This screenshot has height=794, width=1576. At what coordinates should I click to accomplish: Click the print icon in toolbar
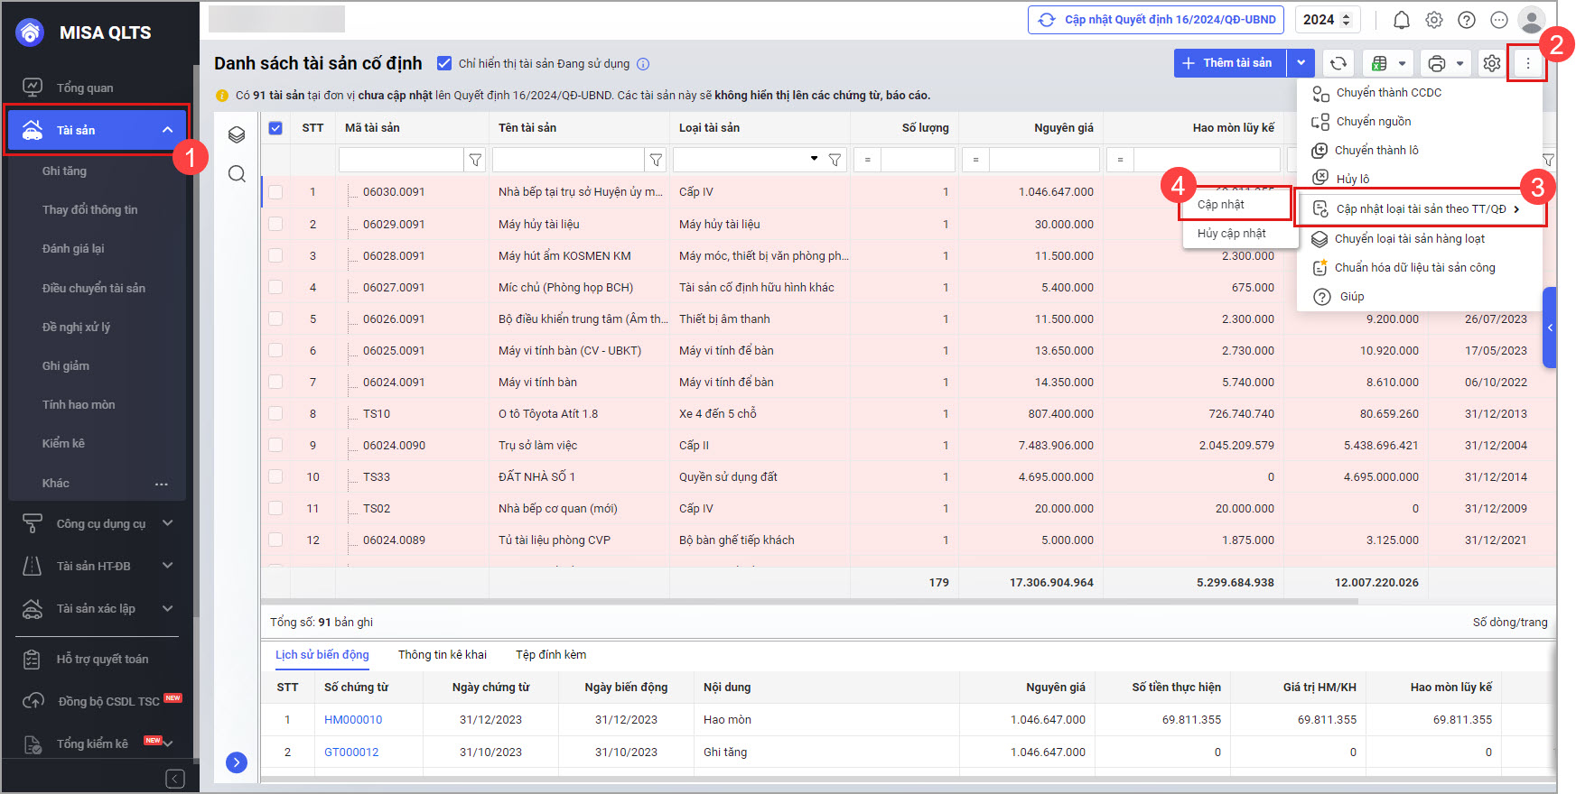point(1437,63)
